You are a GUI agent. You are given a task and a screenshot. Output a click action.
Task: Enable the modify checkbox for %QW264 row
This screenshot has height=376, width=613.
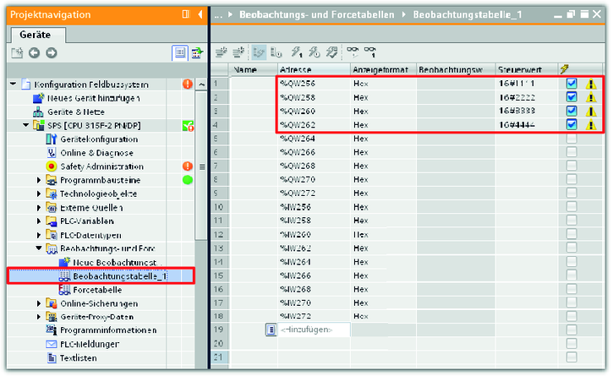[x=572, y=138]
